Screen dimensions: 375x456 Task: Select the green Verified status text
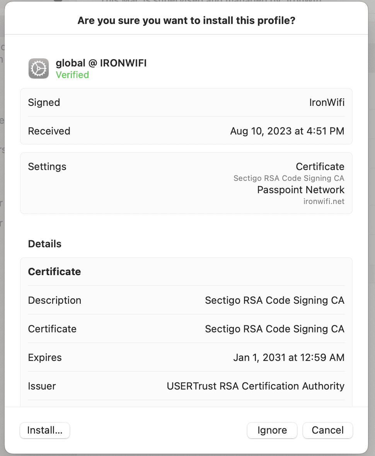pyautogui.click(x=72, y=75)
